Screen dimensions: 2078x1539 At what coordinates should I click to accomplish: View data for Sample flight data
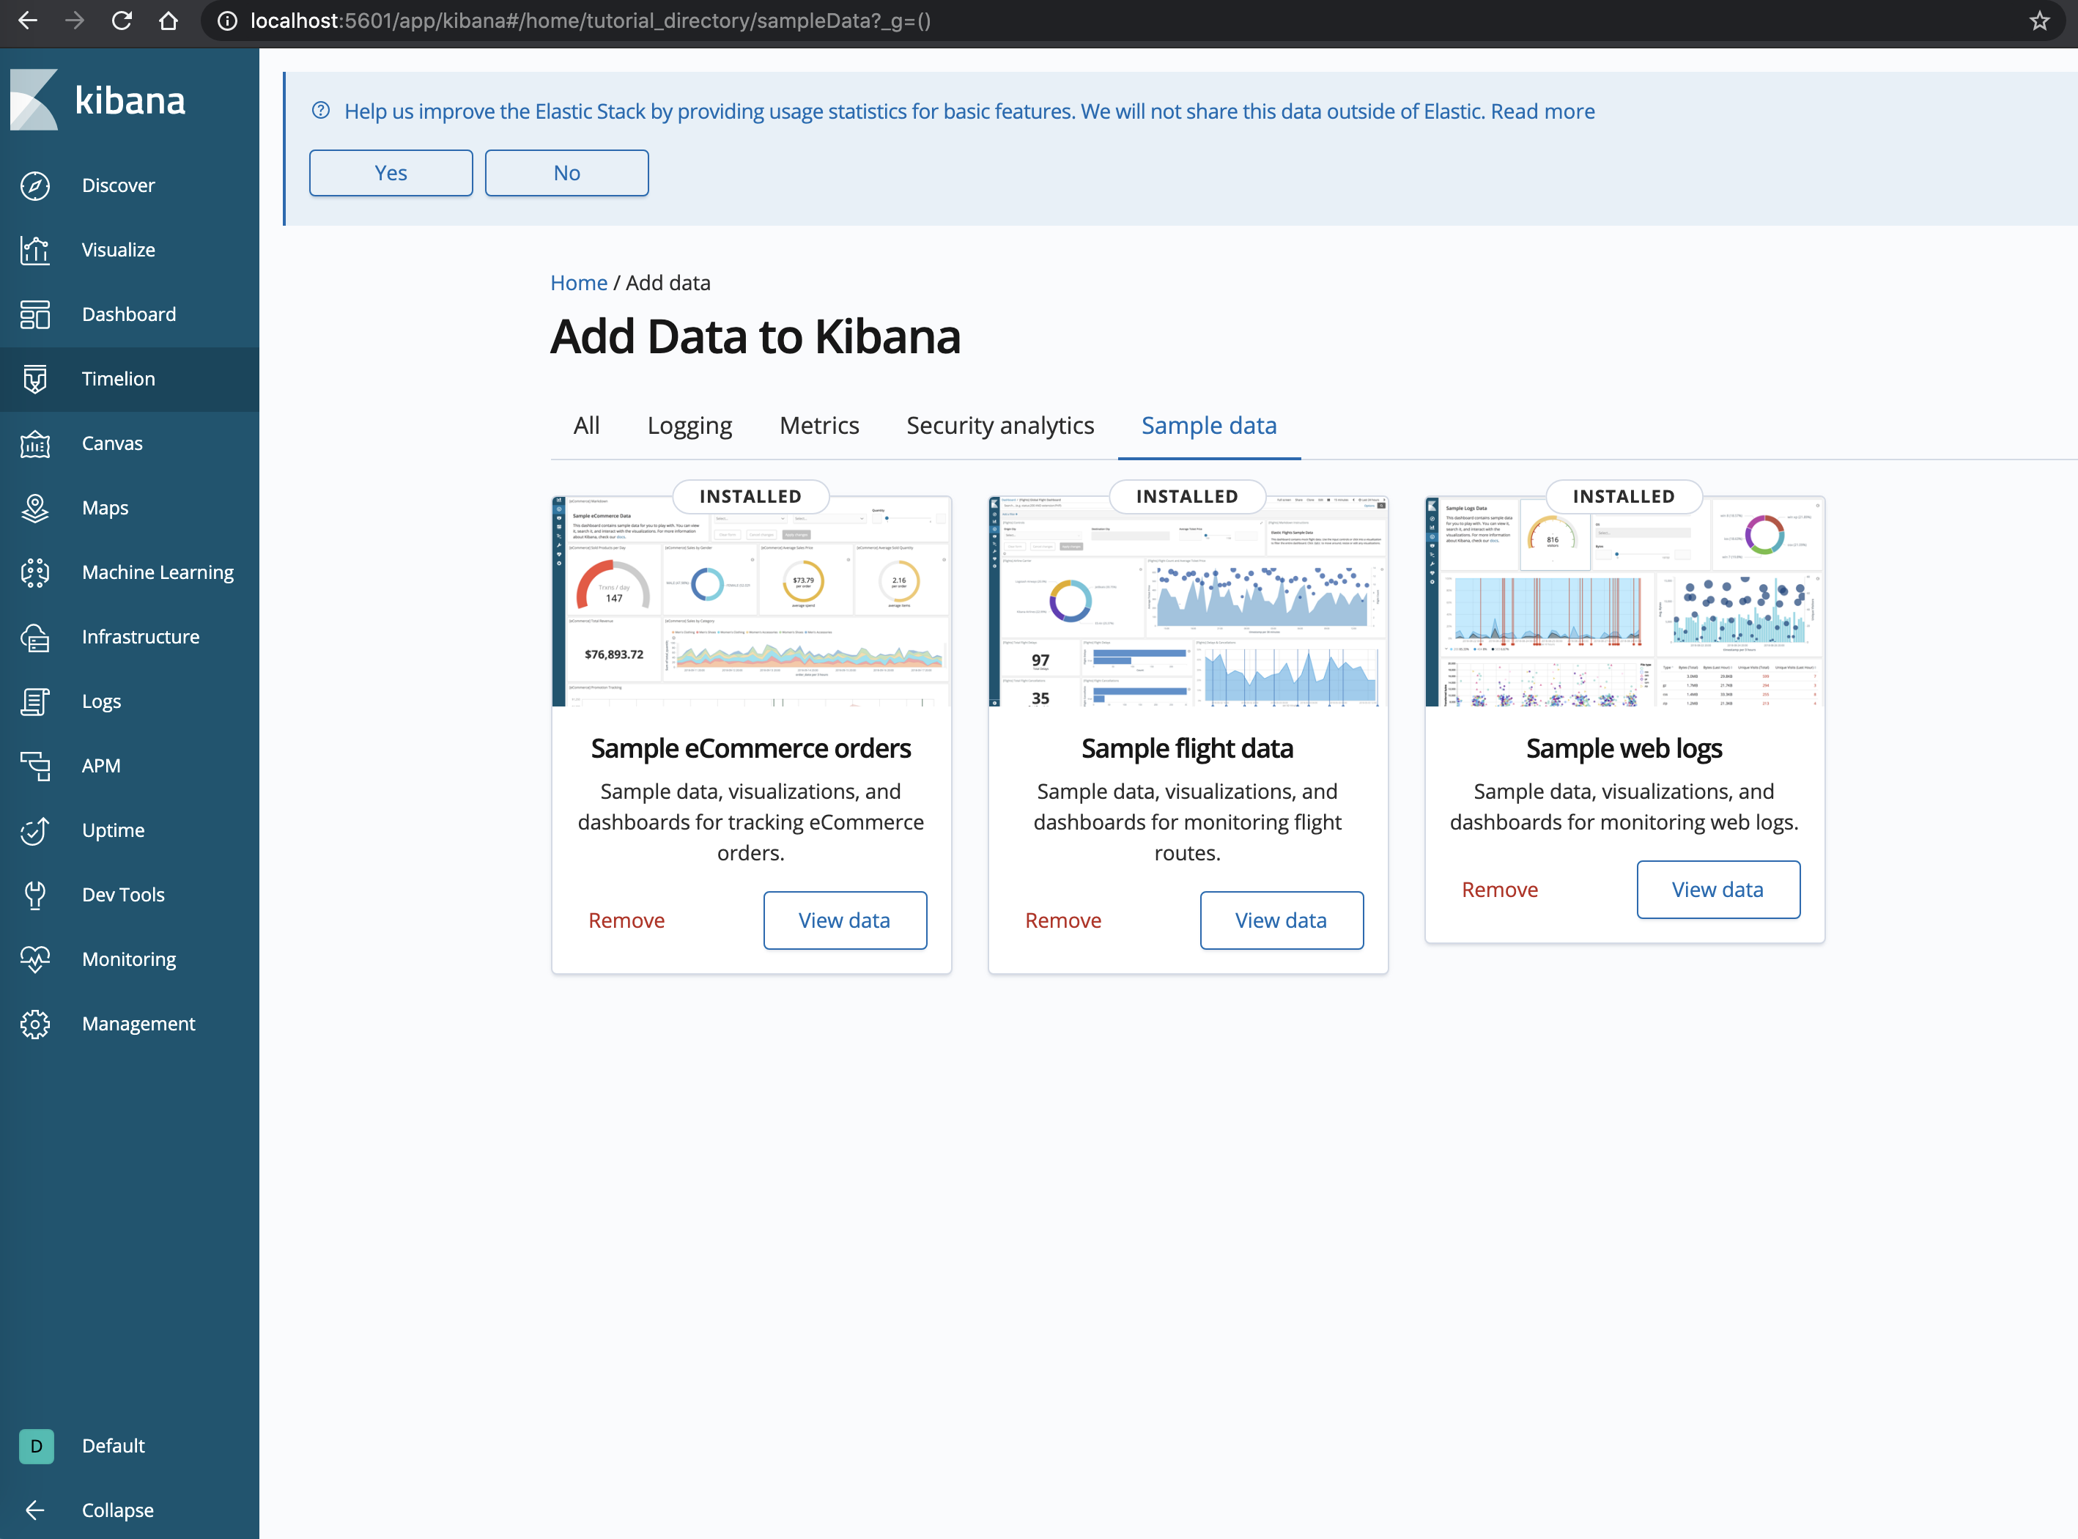[x=1282, y=920]
